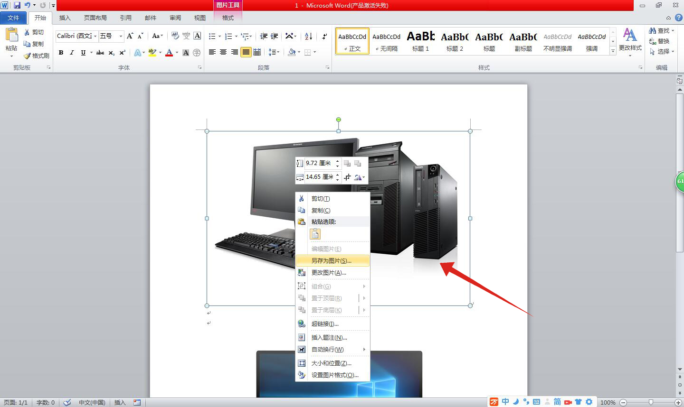Choose 剪切(T) from the context menu

pyautogui.click(x=332, y=198)
